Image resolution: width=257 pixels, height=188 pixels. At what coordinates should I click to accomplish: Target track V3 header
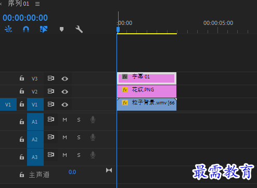pos(34,79)
